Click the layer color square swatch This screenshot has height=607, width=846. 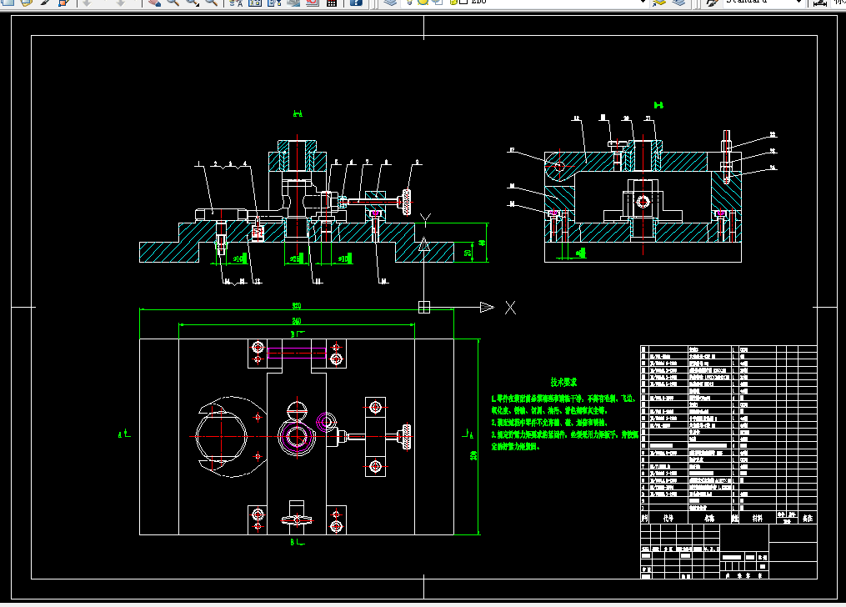point(463,2)
